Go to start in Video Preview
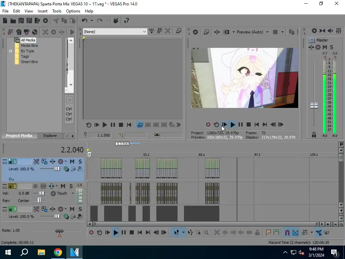The height and width of the screenshot is (259, 345). pos(256,125)
